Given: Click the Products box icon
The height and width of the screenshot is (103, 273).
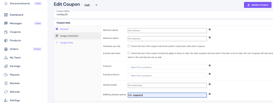Looking at the screenshot, I should [x=6, y=40].
